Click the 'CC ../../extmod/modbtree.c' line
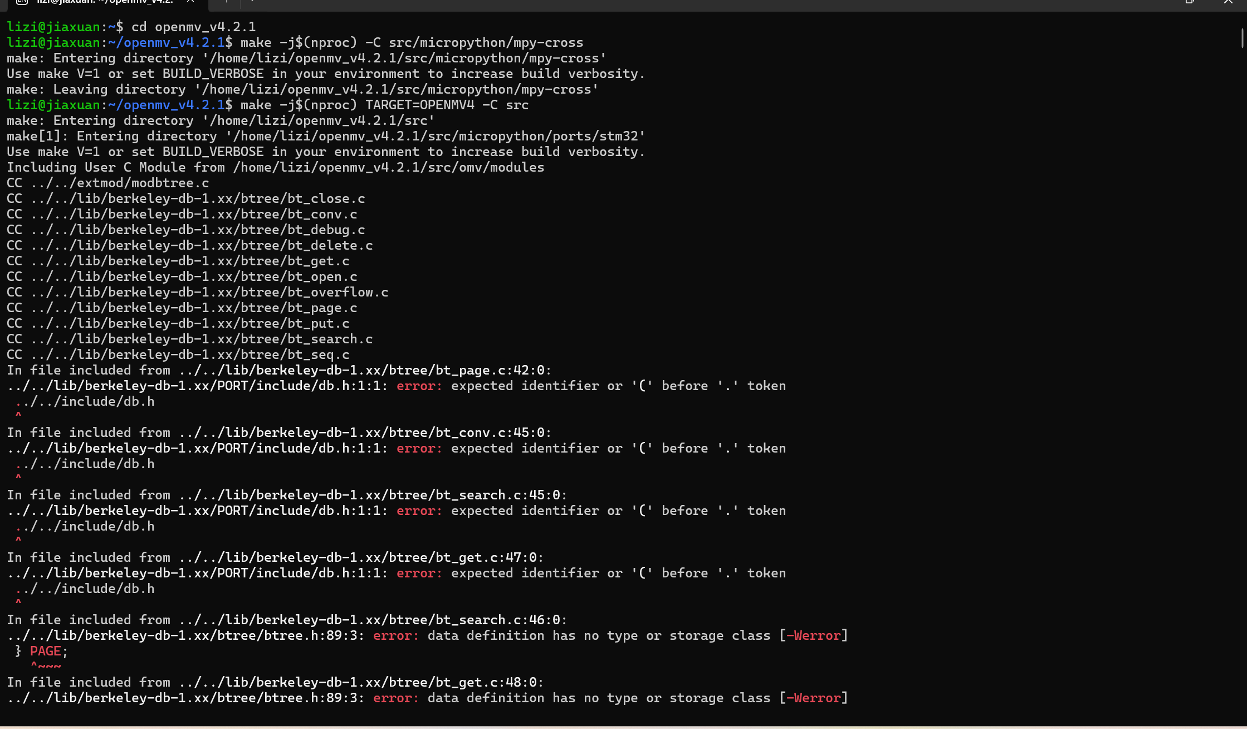Viewport: 1247px width, 729px height. pyautogui.click(x=108, y=183)
